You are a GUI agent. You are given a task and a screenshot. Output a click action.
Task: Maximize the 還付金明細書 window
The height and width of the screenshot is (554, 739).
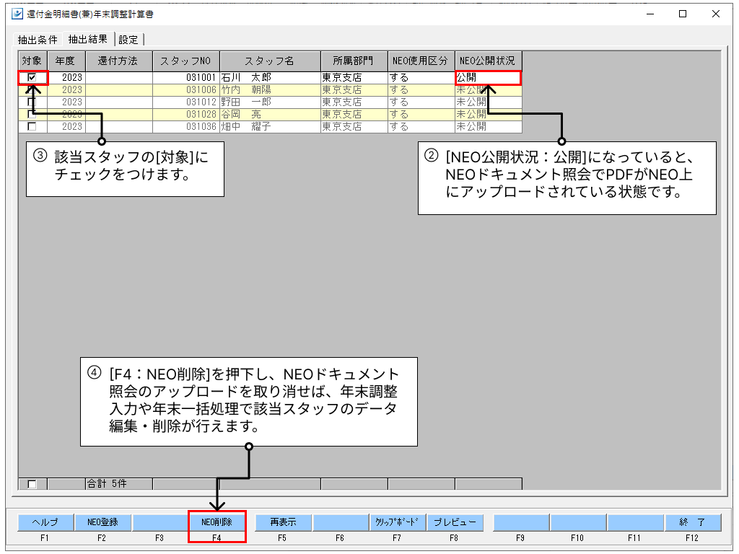[x=683, y=14]
